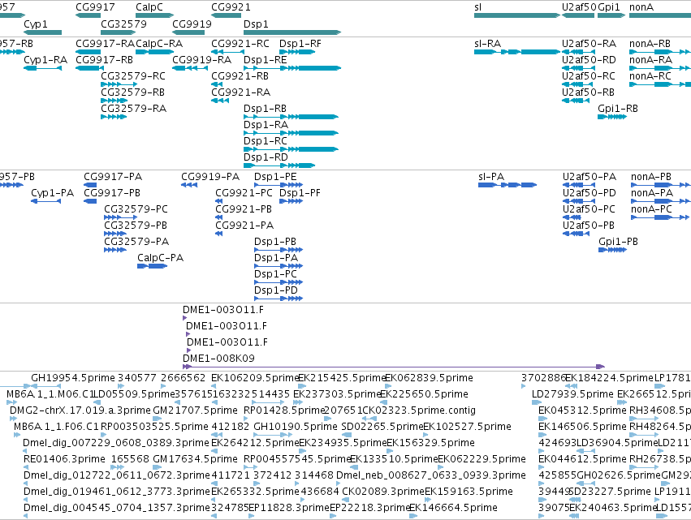Select CDS feature Dsp1-PE
Viewport: 691px width, 520px height.
tap(279, 185)
